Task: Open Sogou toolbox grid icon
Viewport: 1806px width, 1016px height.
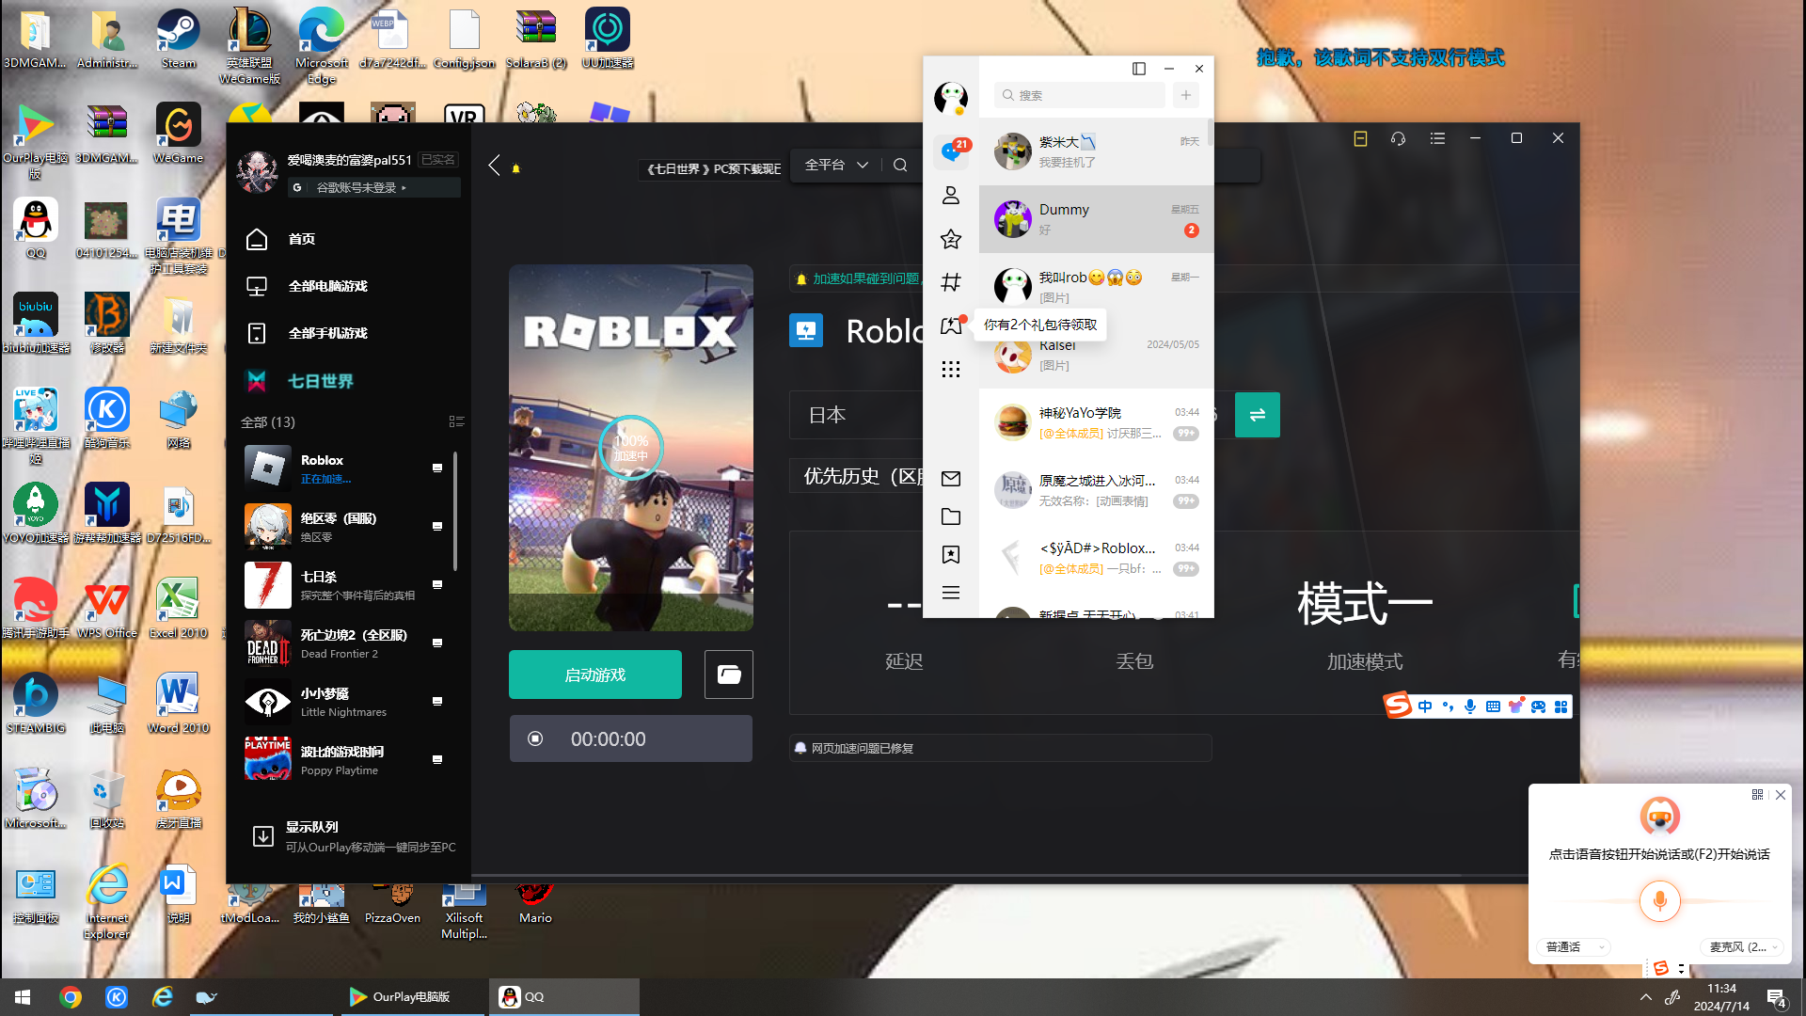Action: tap(1561, 706)
